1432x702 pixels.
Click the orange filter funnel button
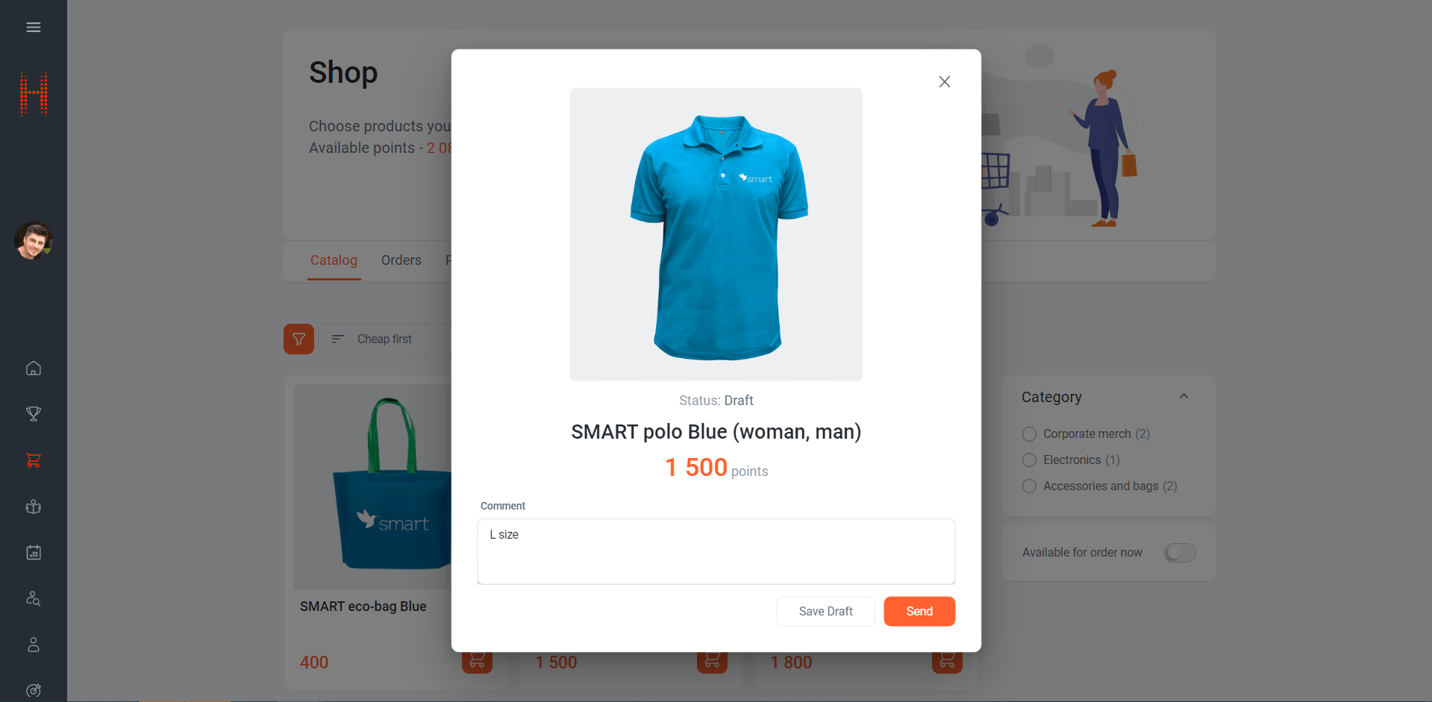298,339
